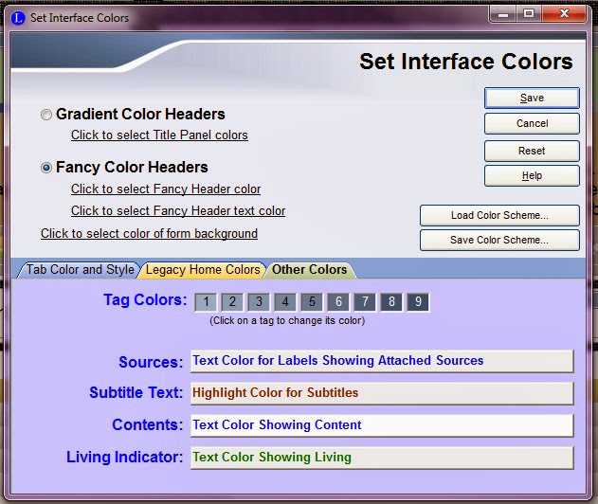Change color of tag 2
The width and height of the screenshot is (598, 504).
(x=232, y=302)
